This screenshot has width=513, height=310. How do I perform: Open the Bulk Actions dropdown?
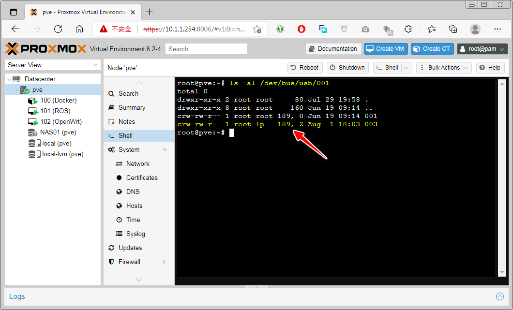coord(443,68)
